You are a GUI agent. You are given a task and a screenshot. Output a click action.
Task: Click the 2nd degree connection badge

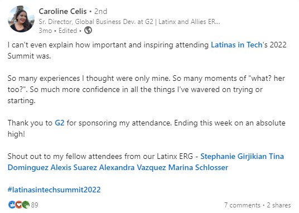point(100,12)
